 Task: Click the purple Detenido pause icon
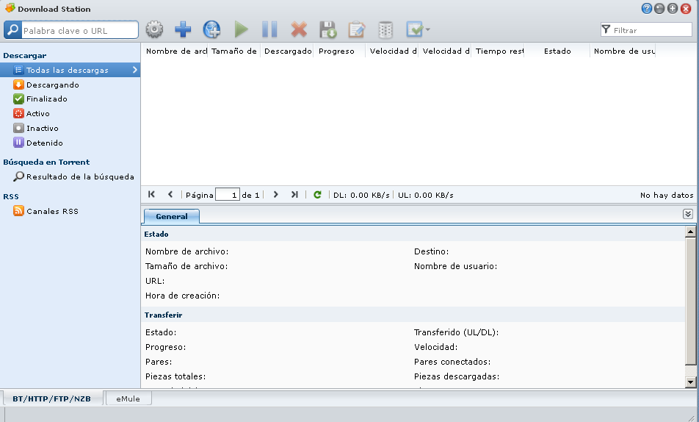(x=18, y=143)
